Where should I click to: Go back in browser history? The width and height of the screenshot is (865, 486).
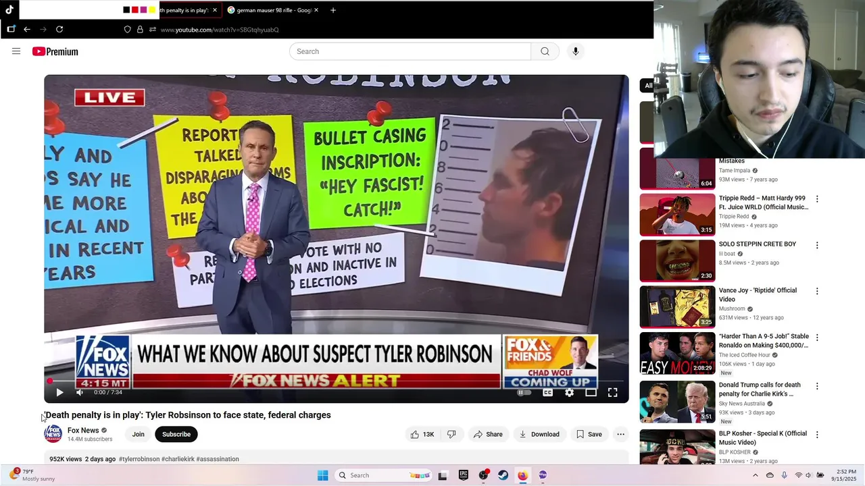tap(27, 29)
